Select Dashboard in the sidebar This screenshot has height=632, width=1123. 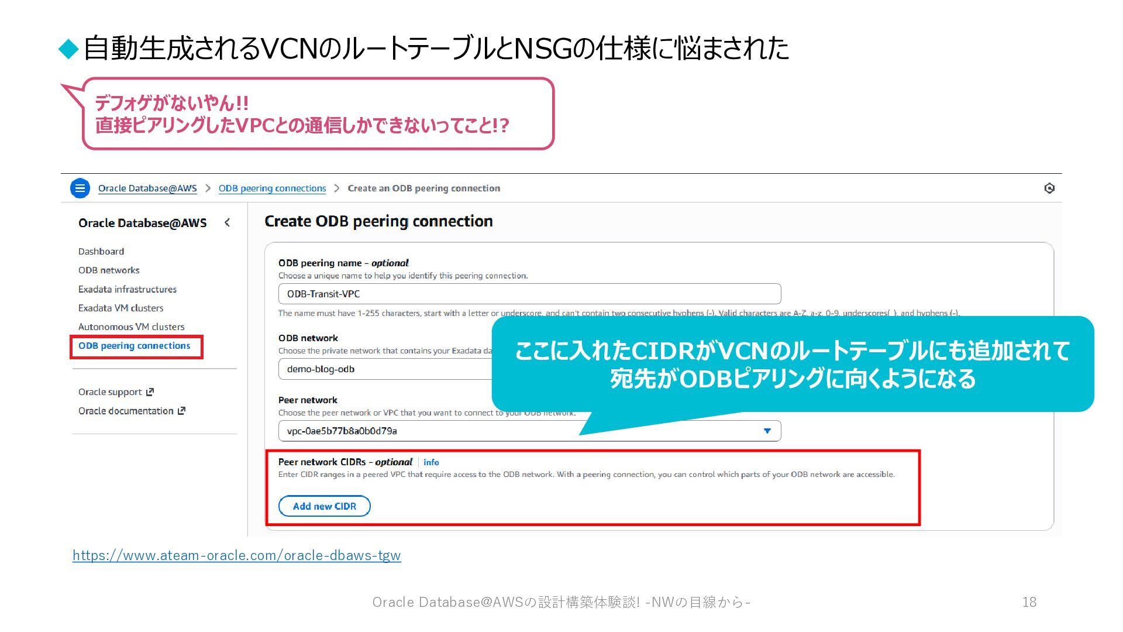point(101,252)
